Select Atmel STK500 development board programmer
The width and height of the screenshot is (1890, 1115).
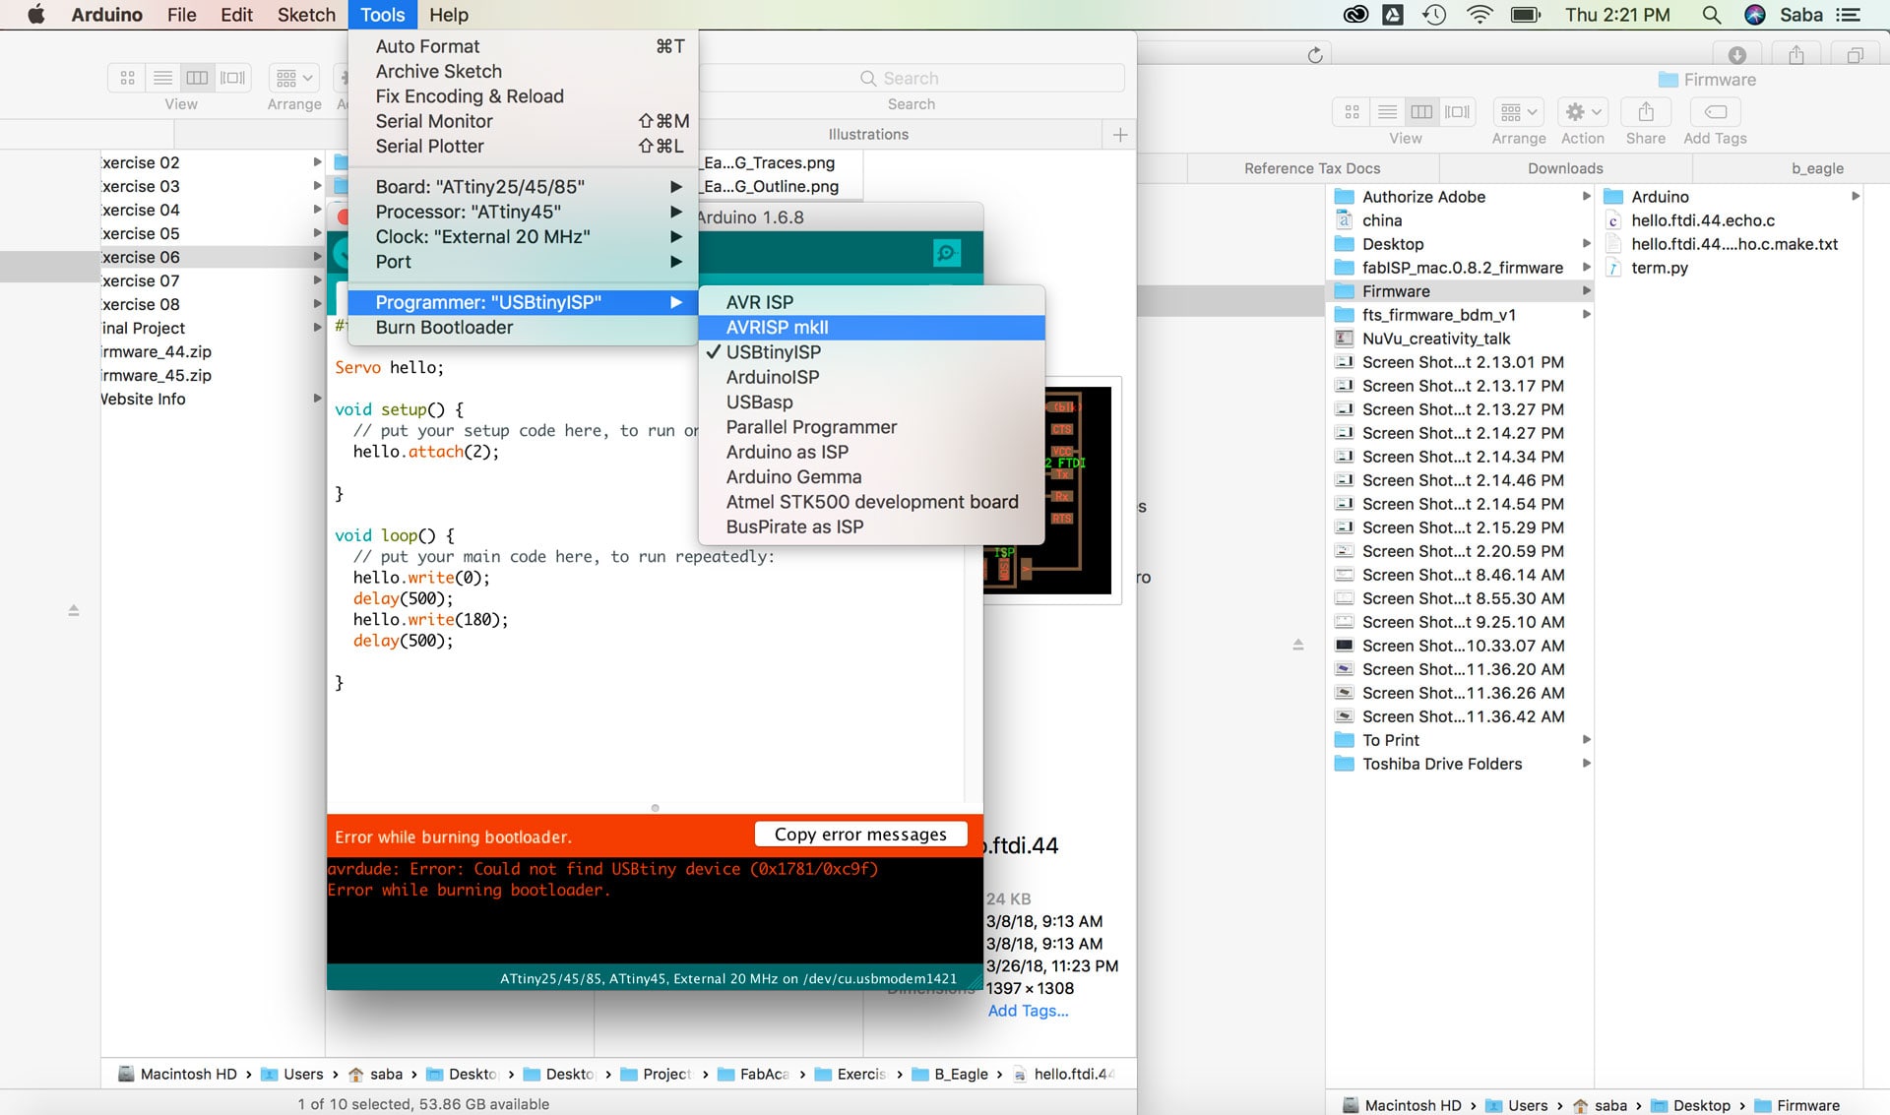click(x=871, y=502)
